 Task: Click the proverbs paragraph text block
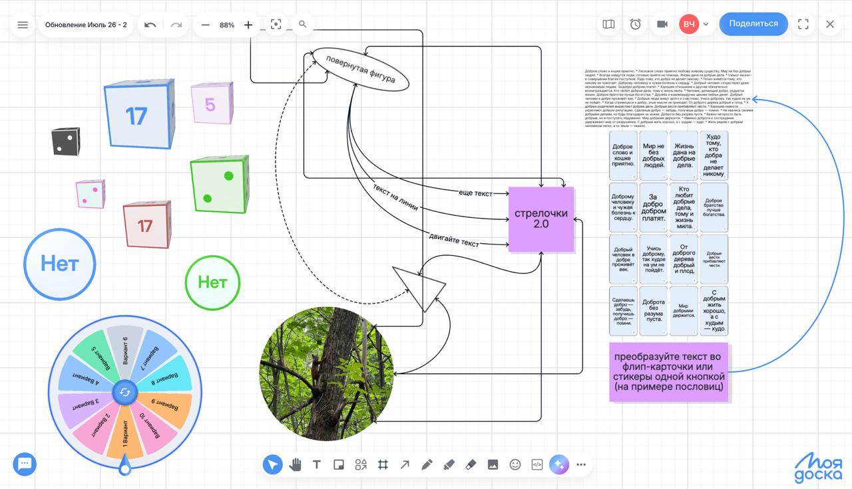[668, 98]
